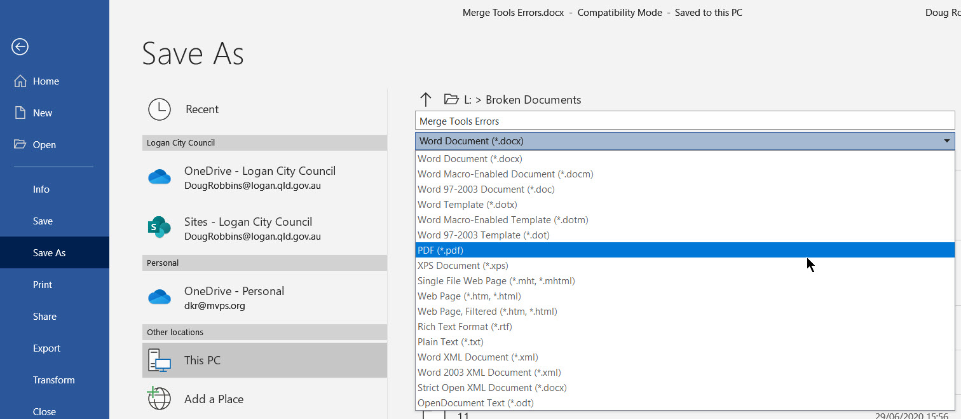Click OneDrive Logan City Council cloud icon
The height and width of the screenshot is (419, 961).
tap(159, 177)
